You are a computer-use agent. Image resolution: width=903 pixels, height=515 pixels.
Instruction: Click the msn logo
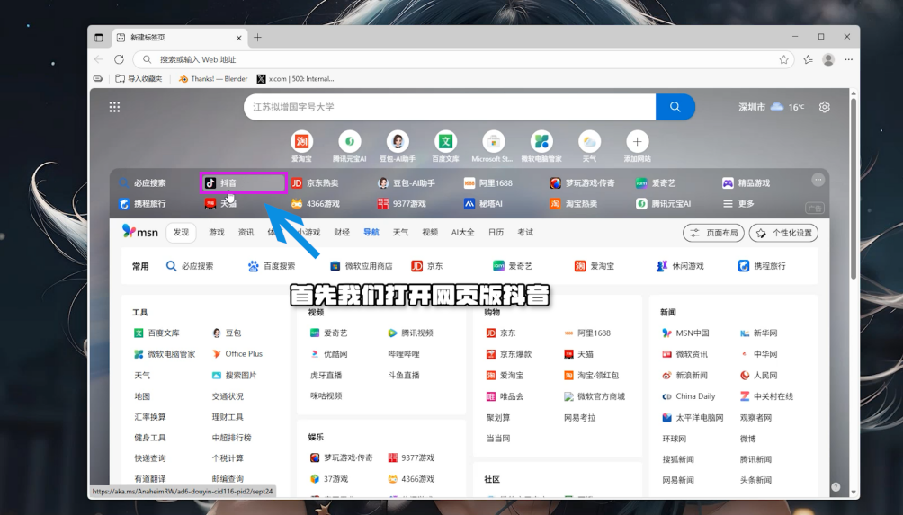pyautogui.click(x=140, y=232)
